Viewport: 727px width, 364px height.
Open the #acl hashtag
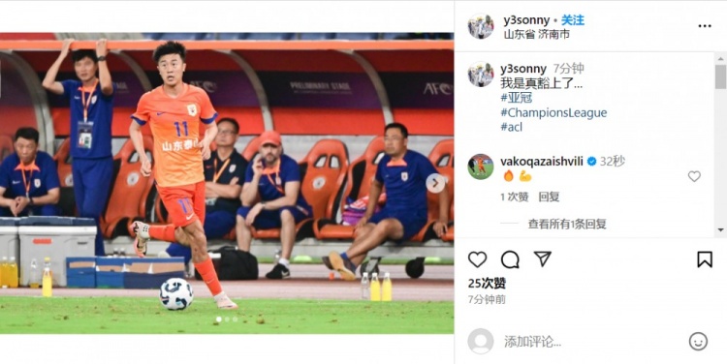coord(512,127)
